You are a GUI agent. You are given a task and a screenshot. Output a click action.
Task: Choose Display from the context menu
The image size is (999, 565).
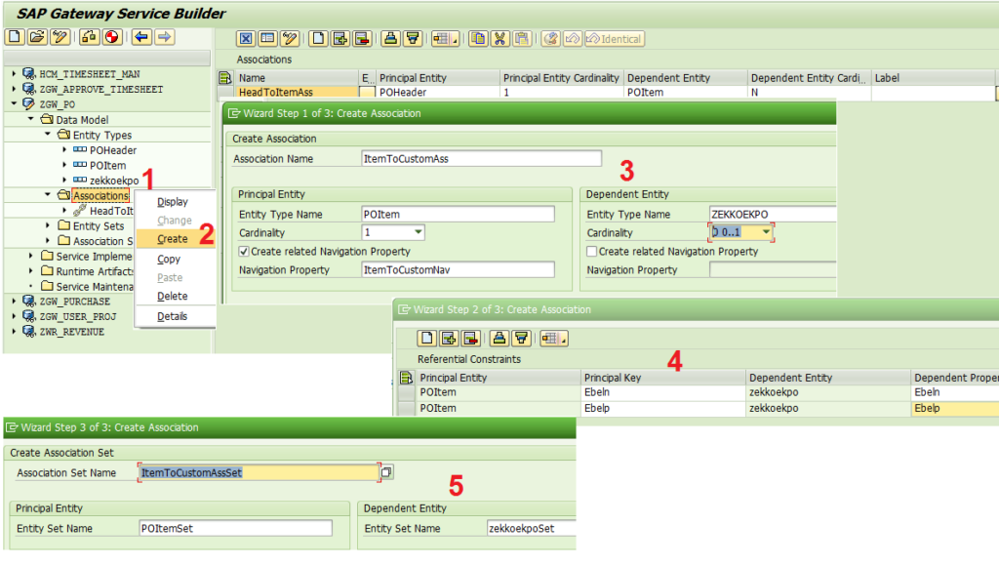click(x=173, y=202)
